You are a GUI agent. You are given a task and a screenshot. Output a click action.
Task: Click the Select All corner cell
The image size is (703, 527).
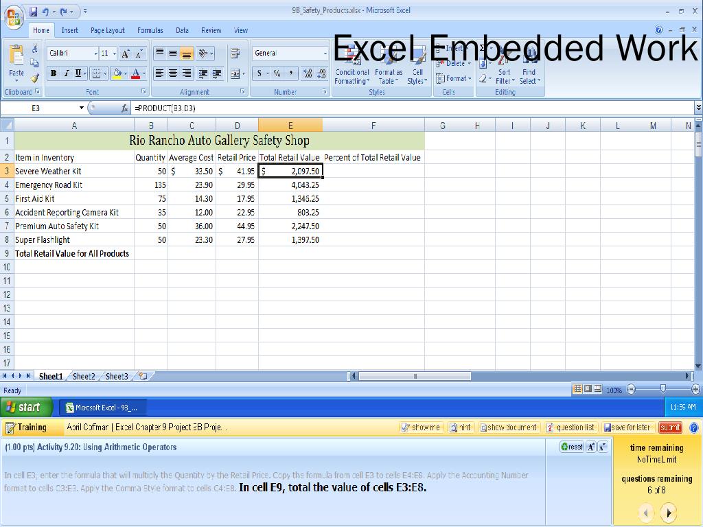(7, 125)
